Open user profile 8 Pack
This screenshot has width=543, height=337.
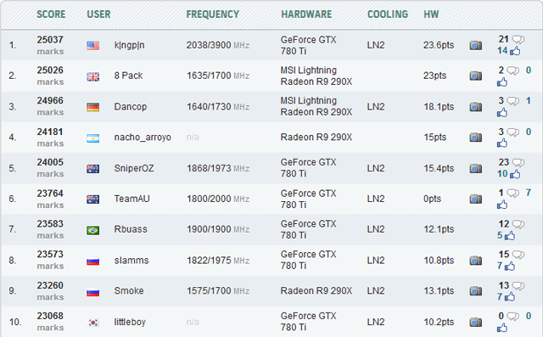click(128, 76)
